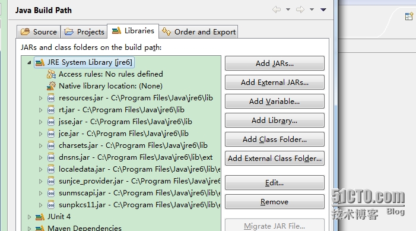Click Add External Class Folder... button
The image size is (416, 231).
(x=275, y=159)
